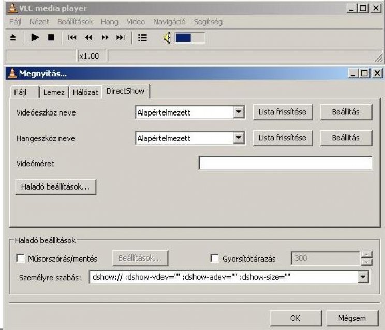Close the Megnyitás dialog
This screenshot has height=330, width=385.
(377, 73)
